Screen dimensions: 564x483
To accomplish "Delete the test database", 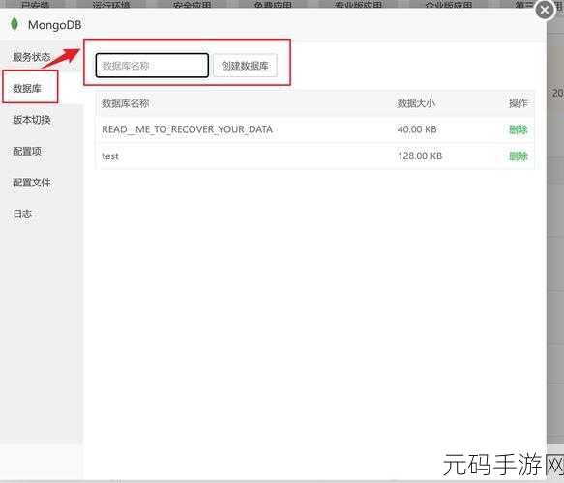I will point(518,156).
